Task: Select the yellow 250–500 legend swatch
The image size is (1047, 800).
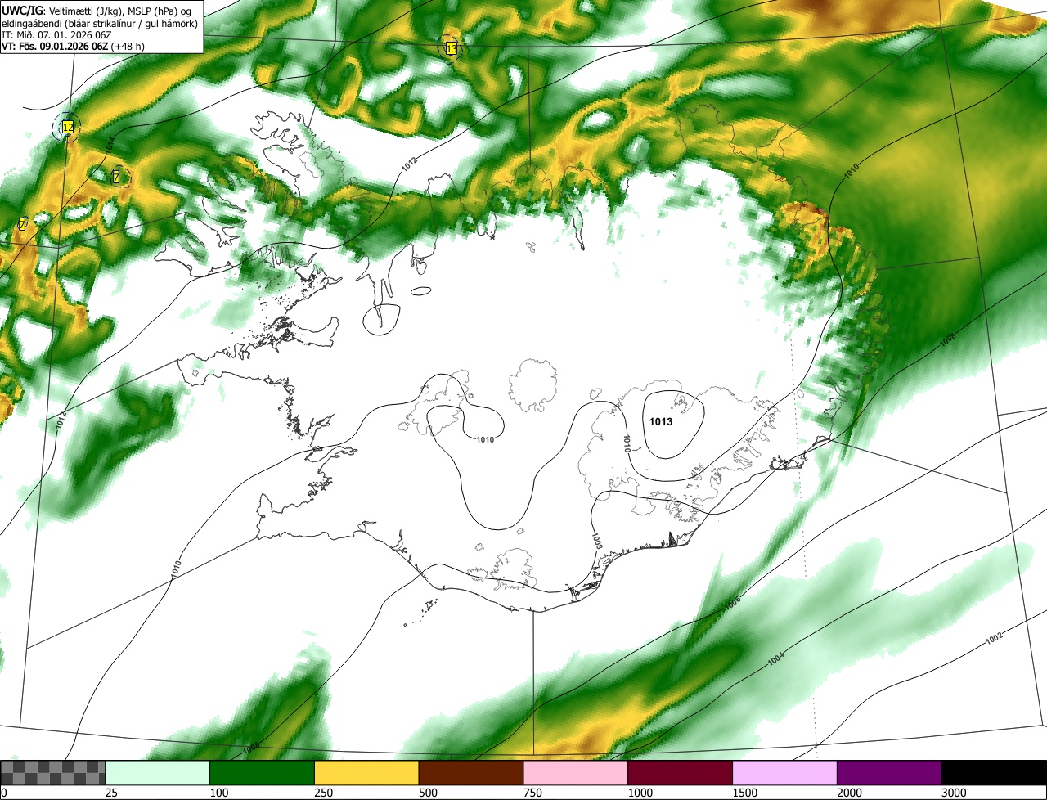Action: 366,773
